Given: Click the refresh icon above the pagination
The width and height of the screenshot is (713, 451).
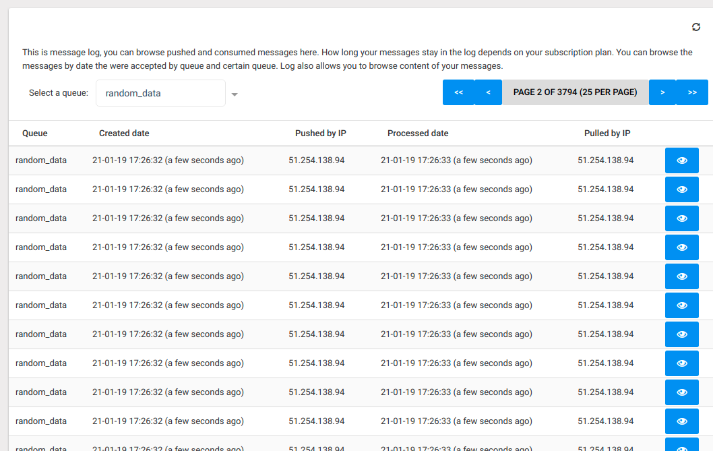Looking at the screenshot, I should [x=696, y=27].
